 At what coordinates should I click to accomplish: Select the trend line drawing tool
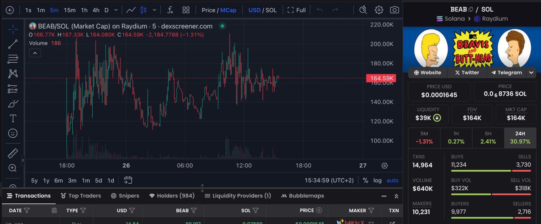tap(13, 44)
